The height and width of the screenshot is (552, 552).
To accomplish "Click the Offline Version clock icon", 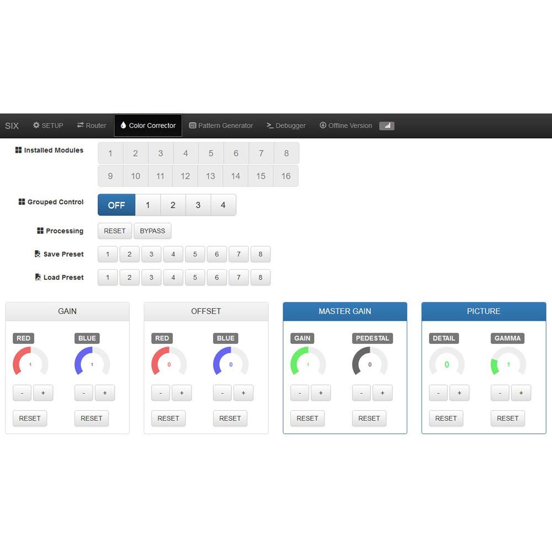I will click(322, 125).
